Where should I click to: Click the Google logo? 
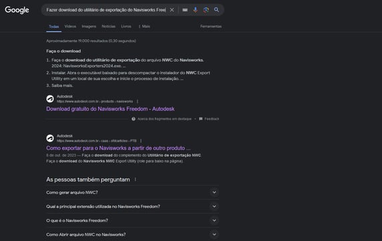click(x=17, y=10)
